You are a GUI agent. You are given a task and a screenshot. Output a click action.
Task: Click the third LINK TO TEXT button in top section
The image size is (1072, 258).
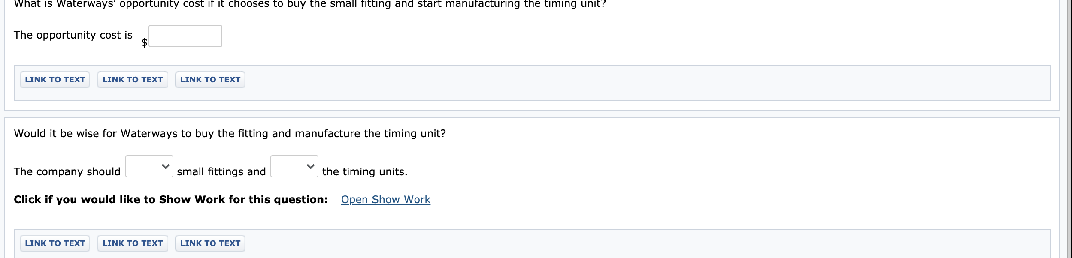[210, 79]
